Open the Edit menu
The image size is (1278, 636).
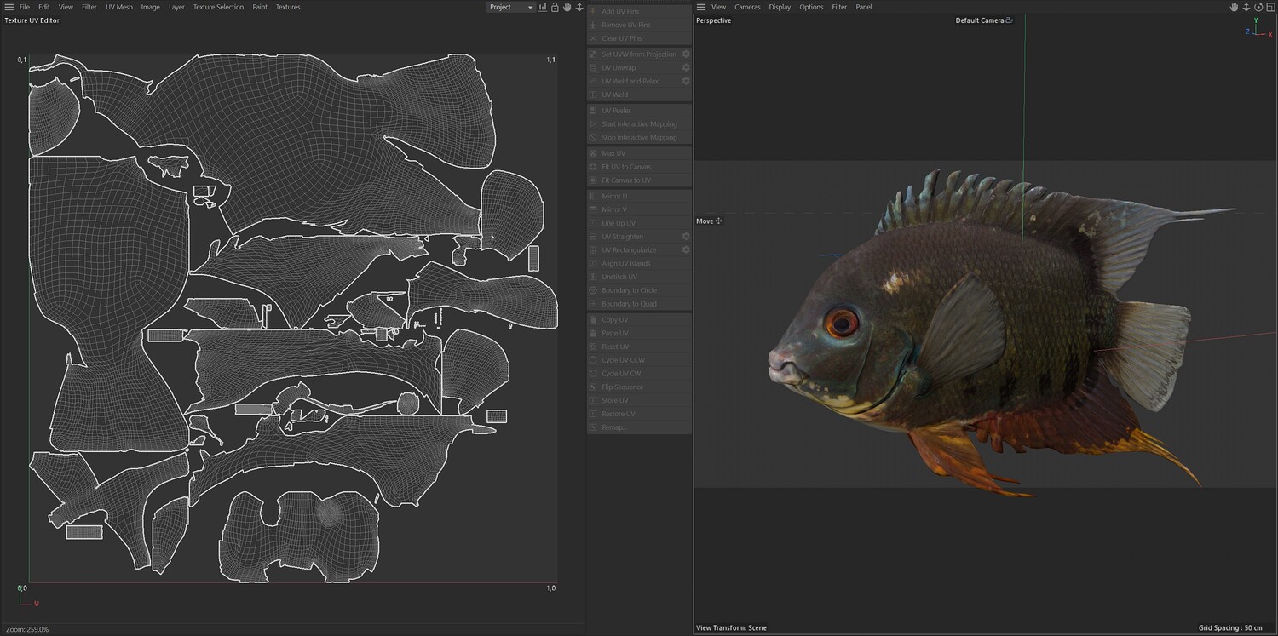(44, 7)
